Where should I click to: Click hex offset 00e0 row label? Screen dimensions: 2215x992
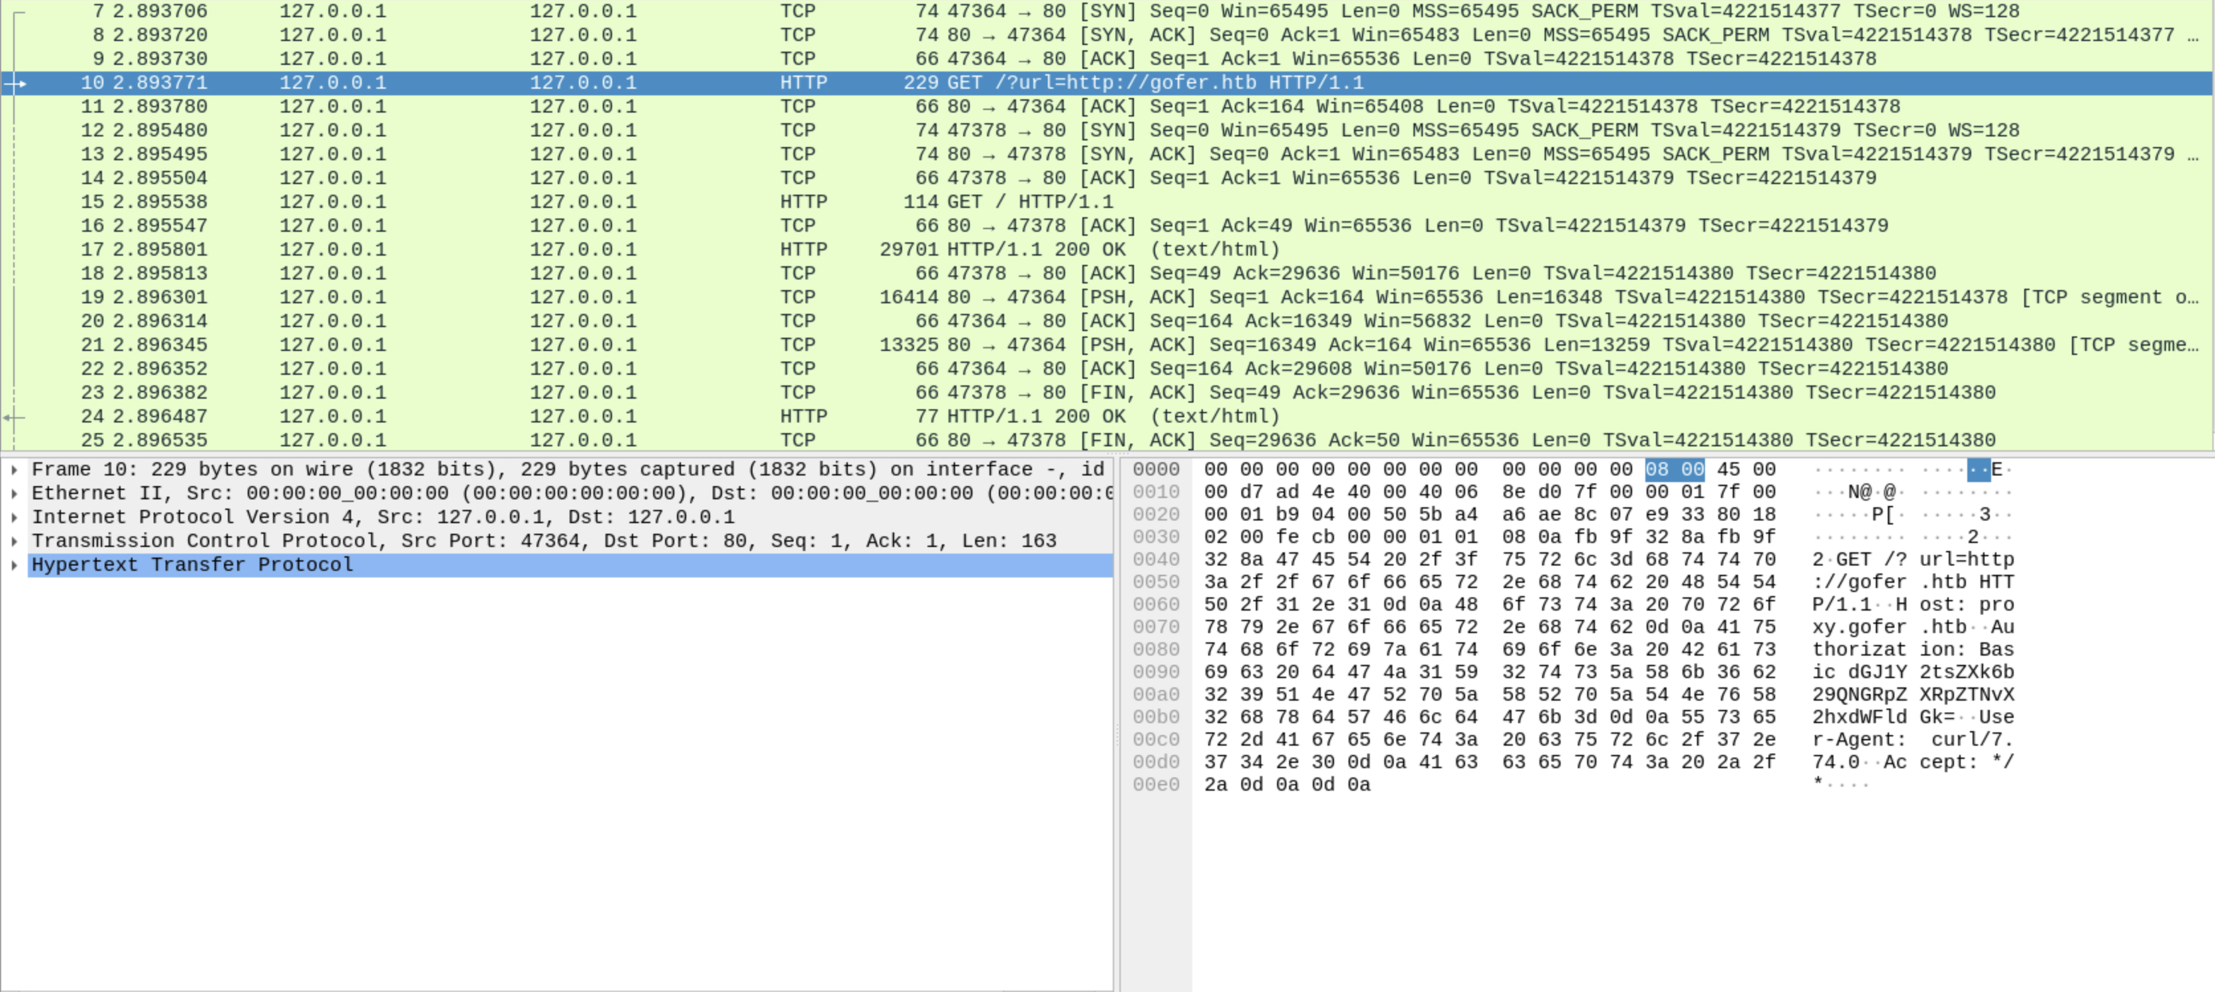(x=1156, y=785)
